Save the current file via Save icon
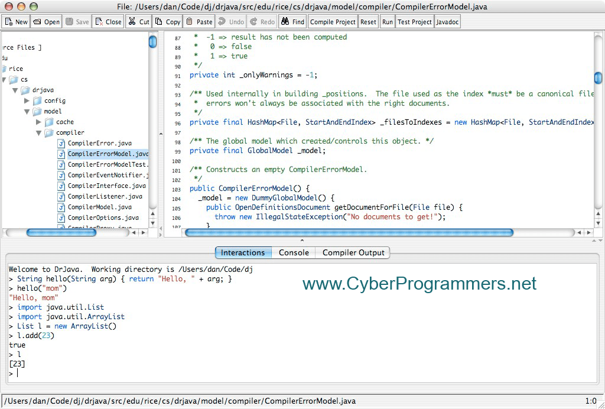The height and width of the screenshot is (409, 605). [x=76, y=21]
